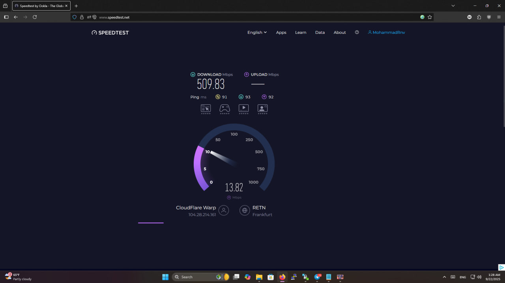505x283 pixels.
Task: Click the CloudFlare Warp provider name
Action: pos(196,208)
